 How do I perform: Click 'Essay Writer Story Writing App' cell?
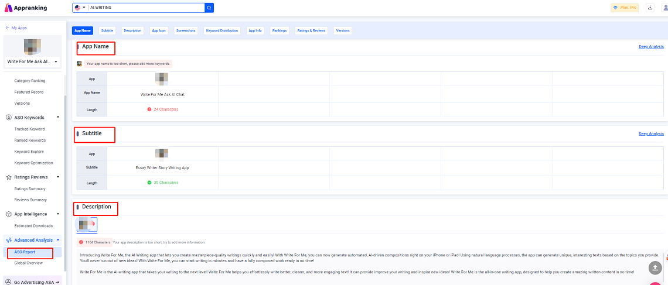click(x=162, y=167)
